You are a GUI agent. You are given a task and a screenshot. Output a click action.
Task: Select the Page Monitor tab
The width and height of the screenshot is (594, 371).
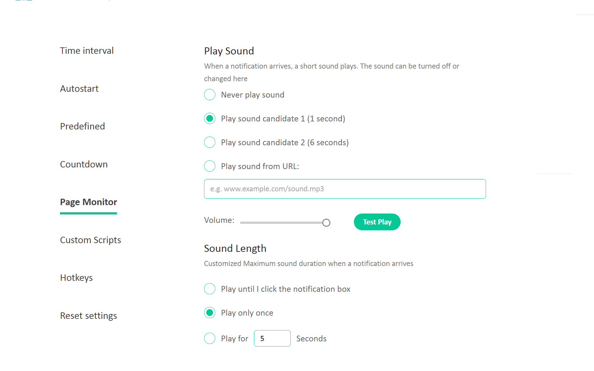pyautogui.click(x=88, y=202)
